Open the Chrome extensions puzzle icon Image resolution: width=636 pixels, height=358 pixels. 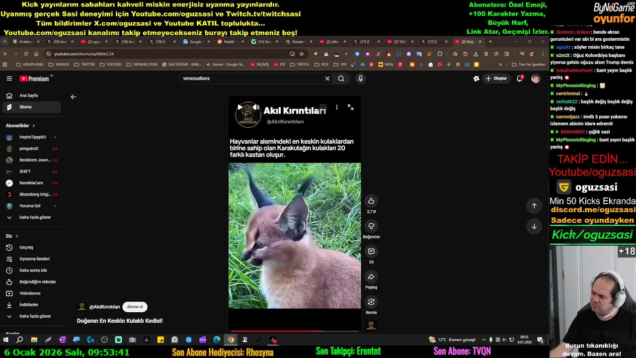tap(440, 54)
